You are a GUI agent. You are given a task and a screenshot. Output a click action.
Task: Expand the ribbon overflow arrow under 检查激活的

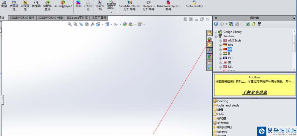[111, 12]
